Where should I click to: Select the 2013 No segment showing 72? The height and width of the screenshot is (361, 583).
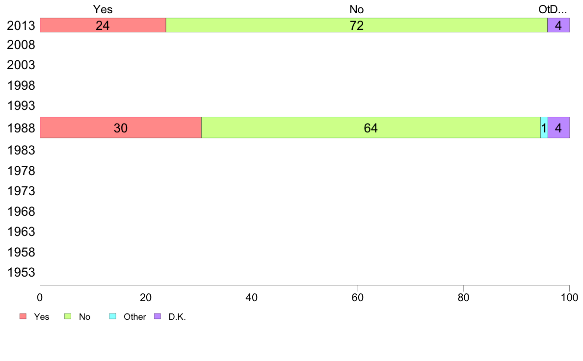(x=357, y=26)
